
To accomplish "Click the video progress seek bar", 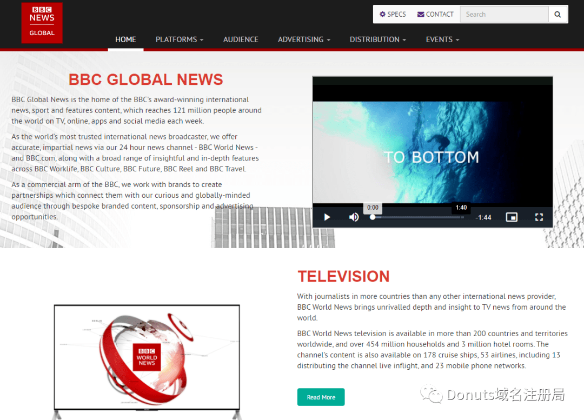I will tap(417, 217).
